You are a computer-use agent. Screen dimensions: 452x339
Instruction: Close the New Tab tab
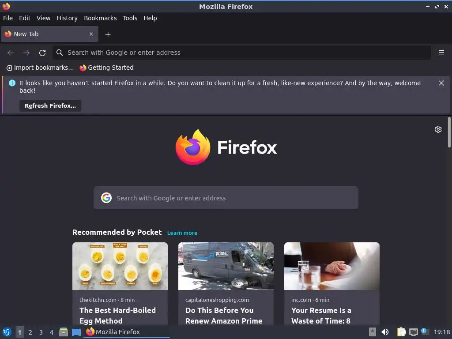click(x=91, y=34)
